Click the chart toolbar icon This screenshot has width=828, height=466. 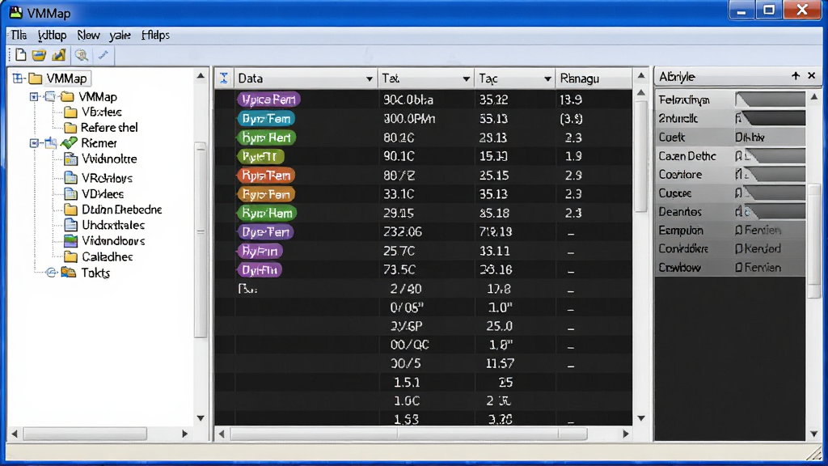pyautogui.click(x=58, y=54)
